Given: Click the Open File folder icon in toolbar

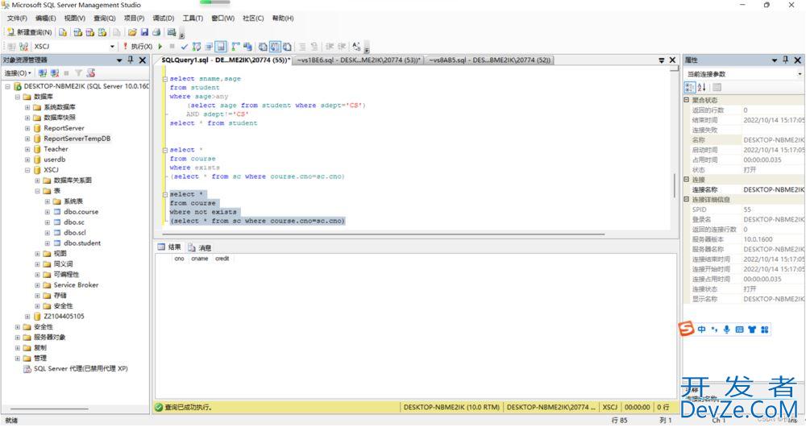Looking at the screenshot, I should click(x=133, y=32).
